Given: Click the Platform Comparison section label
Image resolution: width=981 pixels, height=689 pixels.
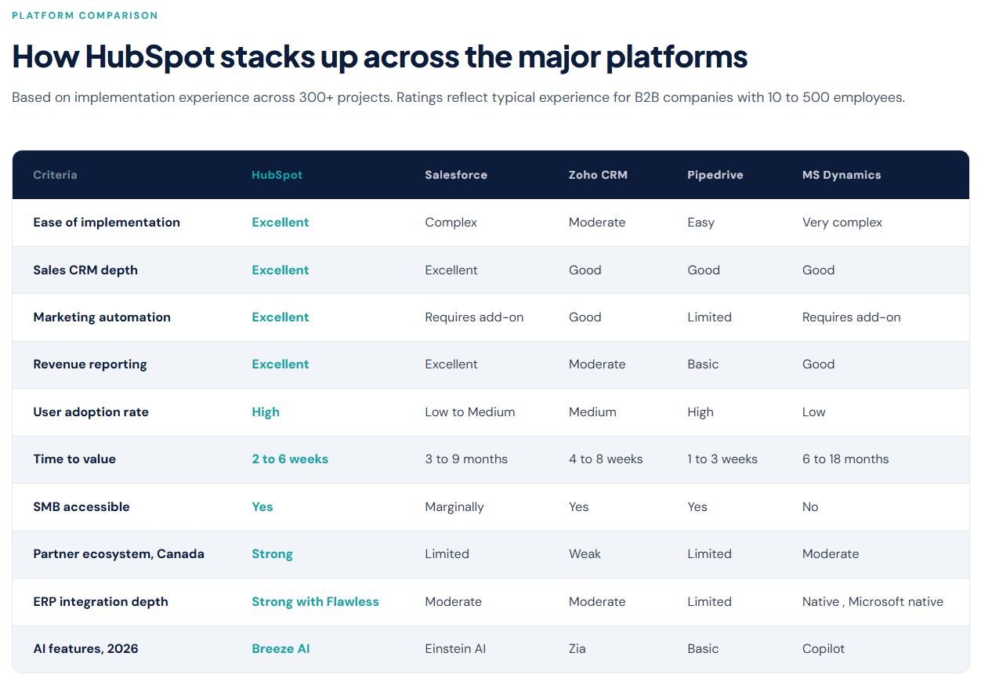Looking at the screenshot, I should click(85, 16).
